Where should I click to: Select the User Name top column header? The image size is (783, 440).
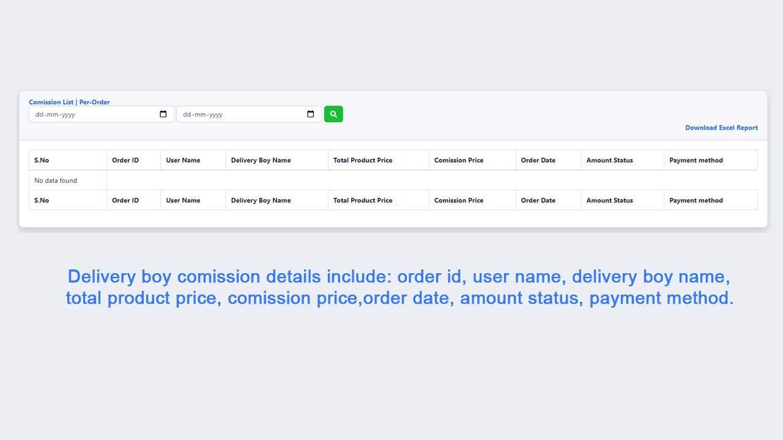pos(183,160)
